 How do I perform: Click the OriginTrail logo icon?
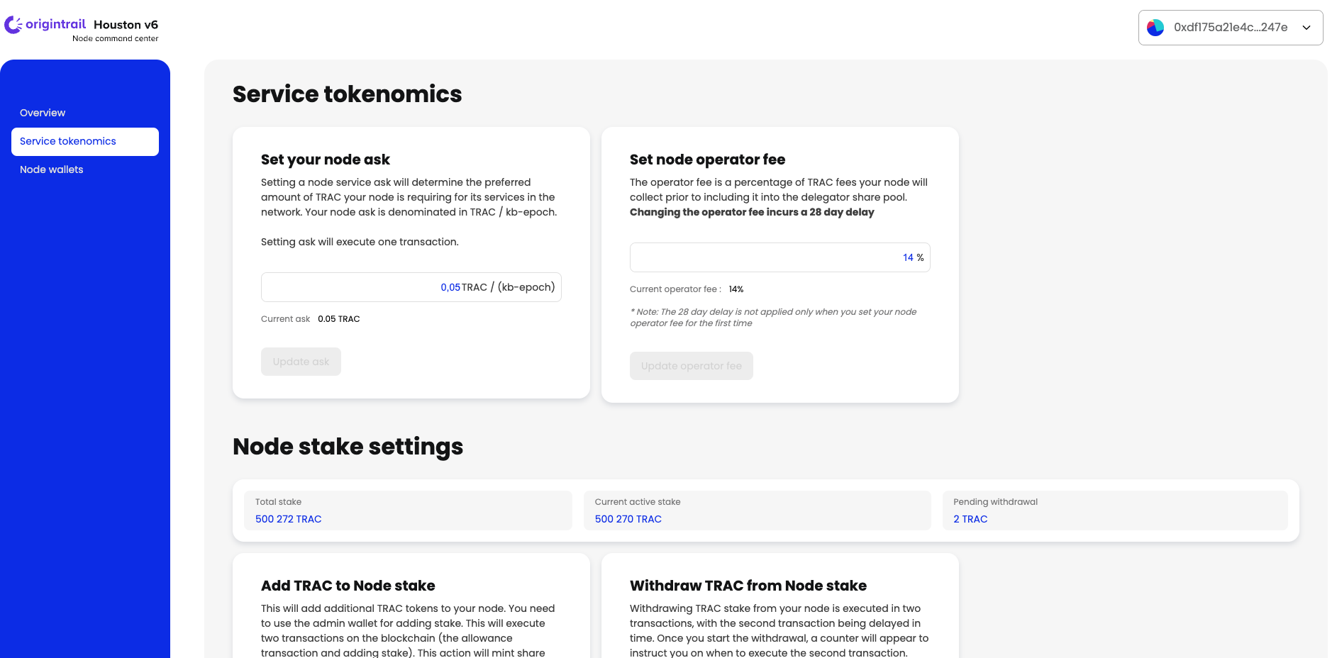click(x=13, y=26)
